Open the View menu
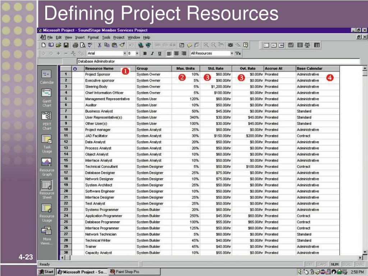 click(x=68, y=37)
